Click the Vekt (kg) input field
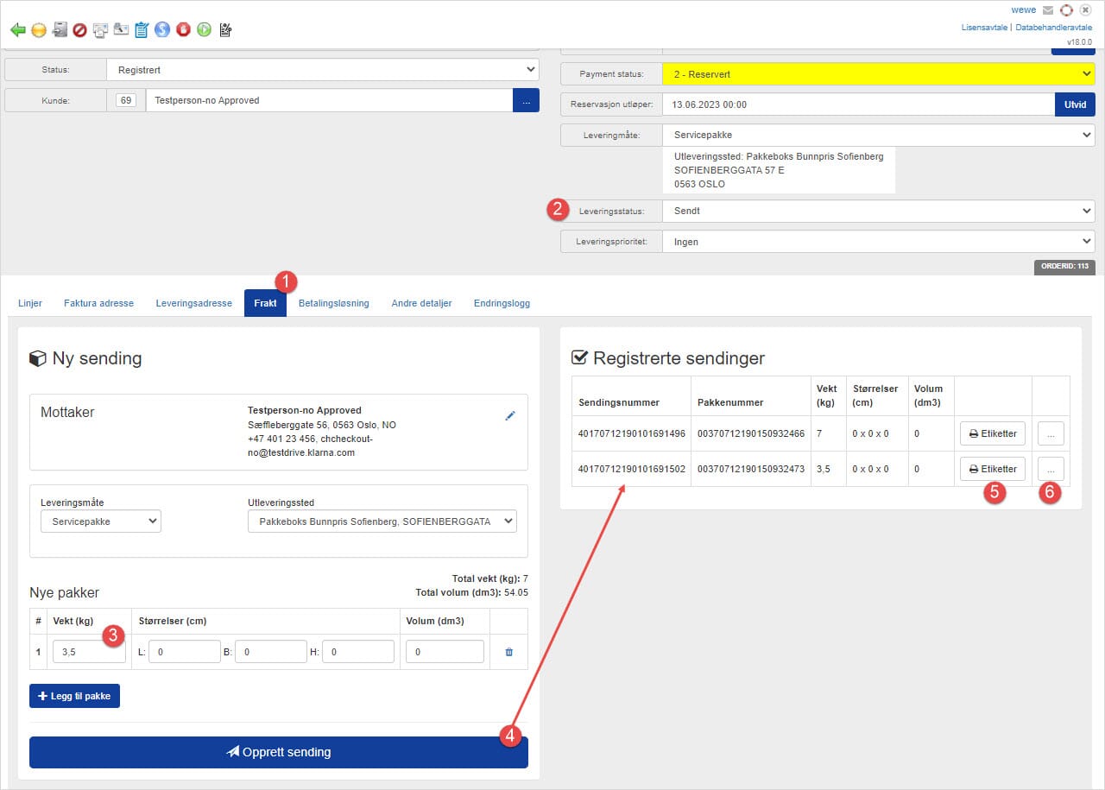1105x790 pixels. tap(89, 652)
